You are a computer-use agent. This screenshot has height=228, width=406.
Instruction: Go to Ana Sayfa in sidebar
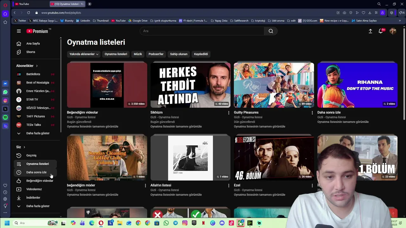click(x=36, y=43)
